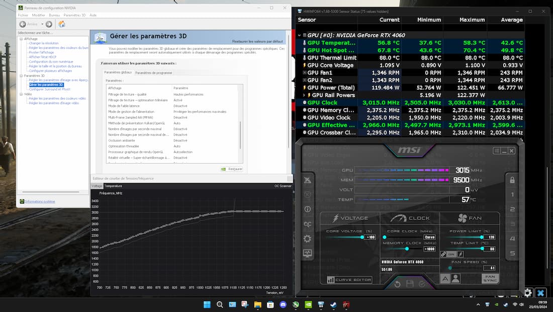Image resolution: width=553 pixels, height=312 pixels.
Task: Adjust the Power Limit slider handle
Action: coord(482,237)
